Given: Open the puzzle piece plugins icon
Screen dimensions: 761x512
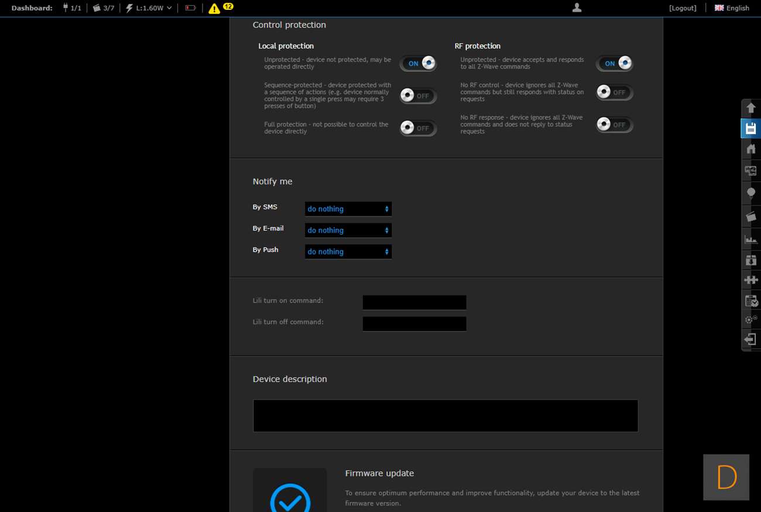Looking at the screenshot, I should coord(750,280).
